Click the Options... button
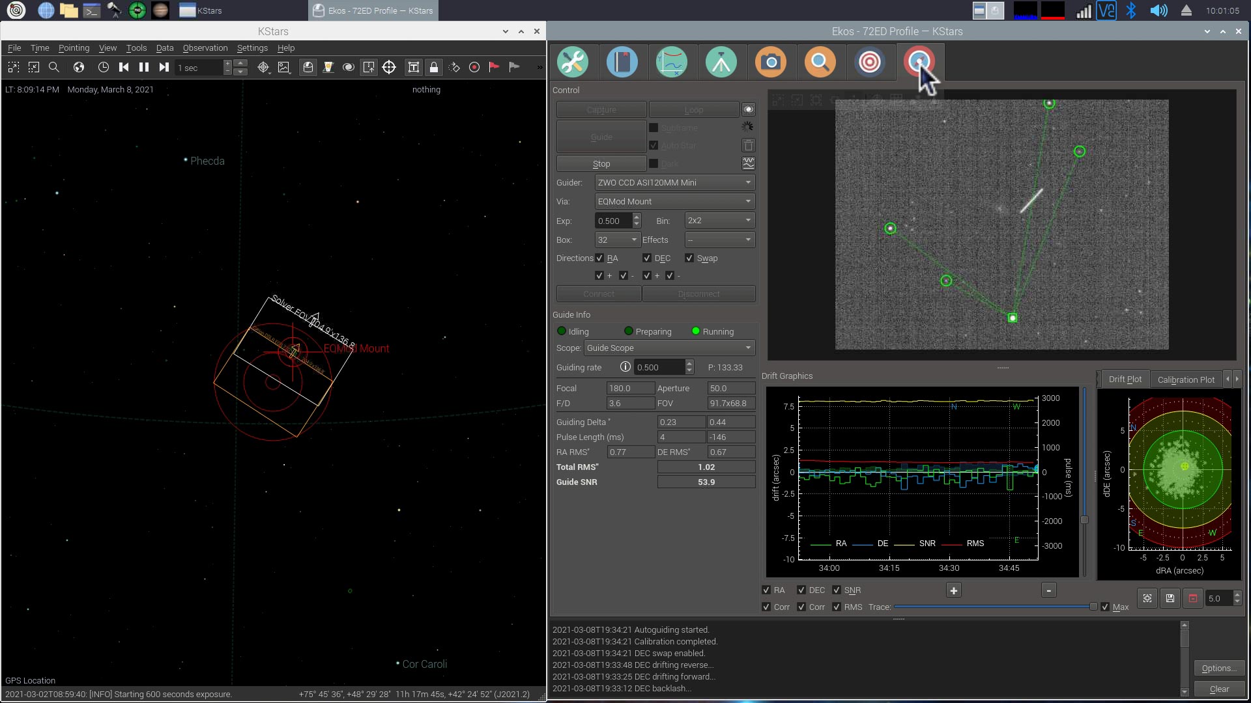The image size is (1251, 703). tap(1219, 669)
